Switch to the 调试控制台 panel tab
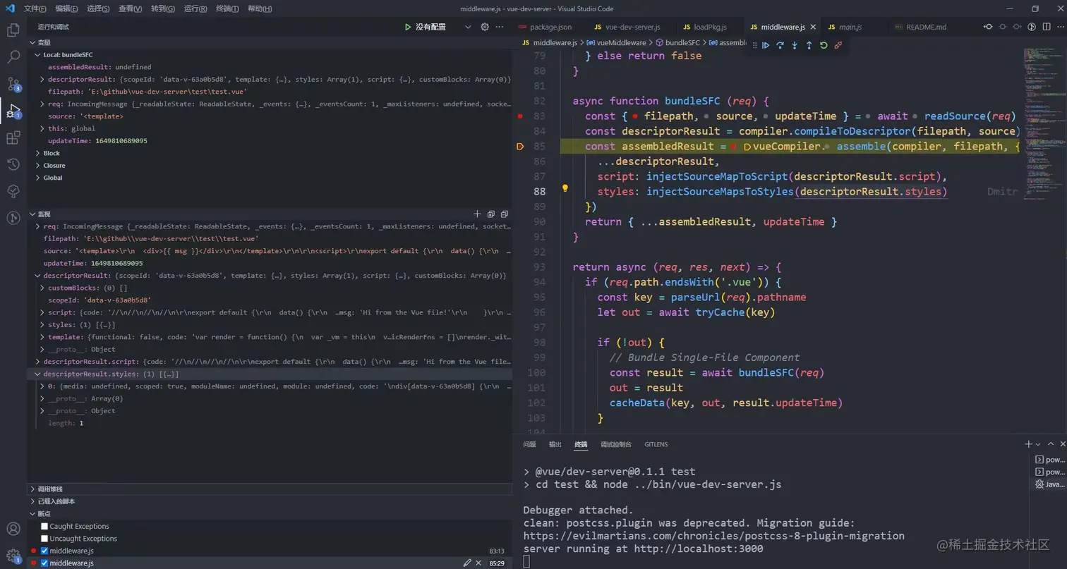 click(615, 444)
